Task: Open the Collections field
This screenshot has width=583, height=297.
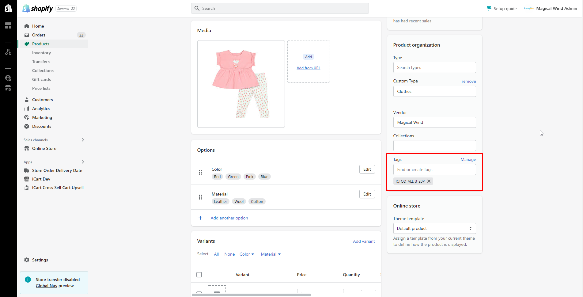Action: pyautogui.click(x=434, y=146)
